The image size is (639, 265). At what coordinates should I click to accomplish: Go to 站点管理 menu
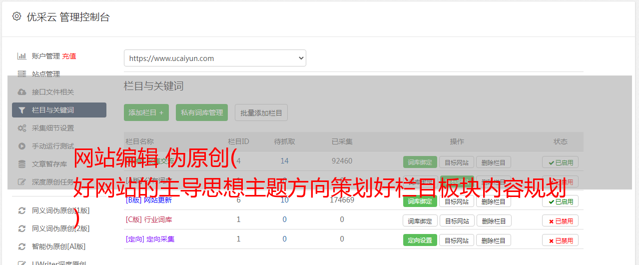[46, 74]
